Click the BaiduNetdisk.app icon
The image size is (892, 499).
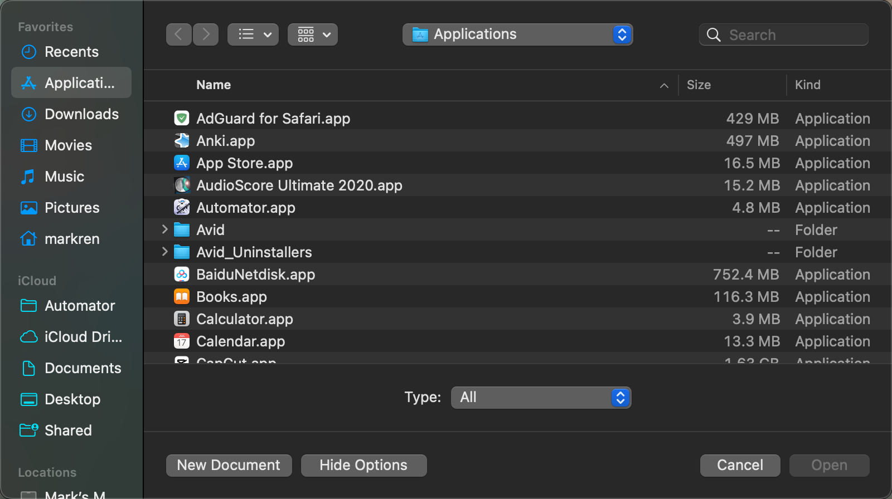point(182,274)
